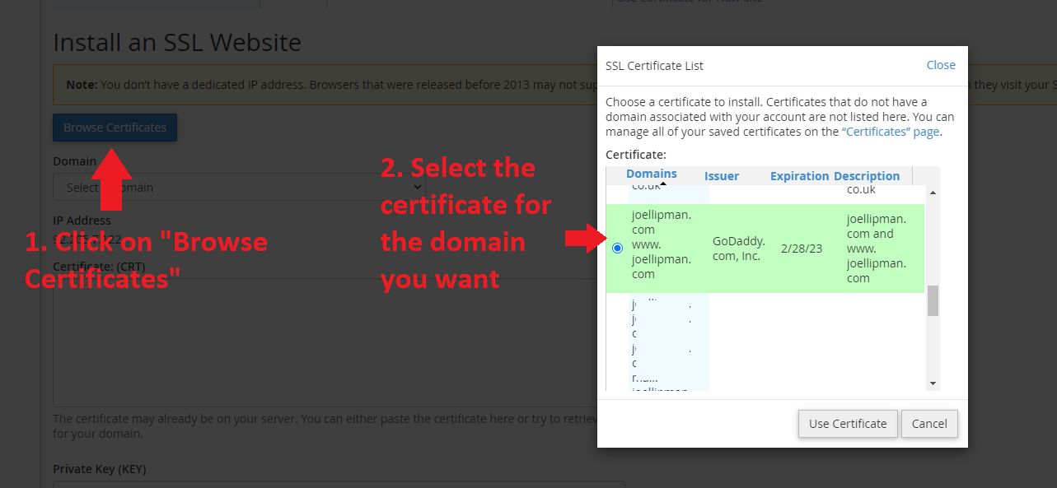This screenshot has height=488, width=1057.
Task: Click the 2/28/23 expiration date cell
Action: [x=802, y=249]
